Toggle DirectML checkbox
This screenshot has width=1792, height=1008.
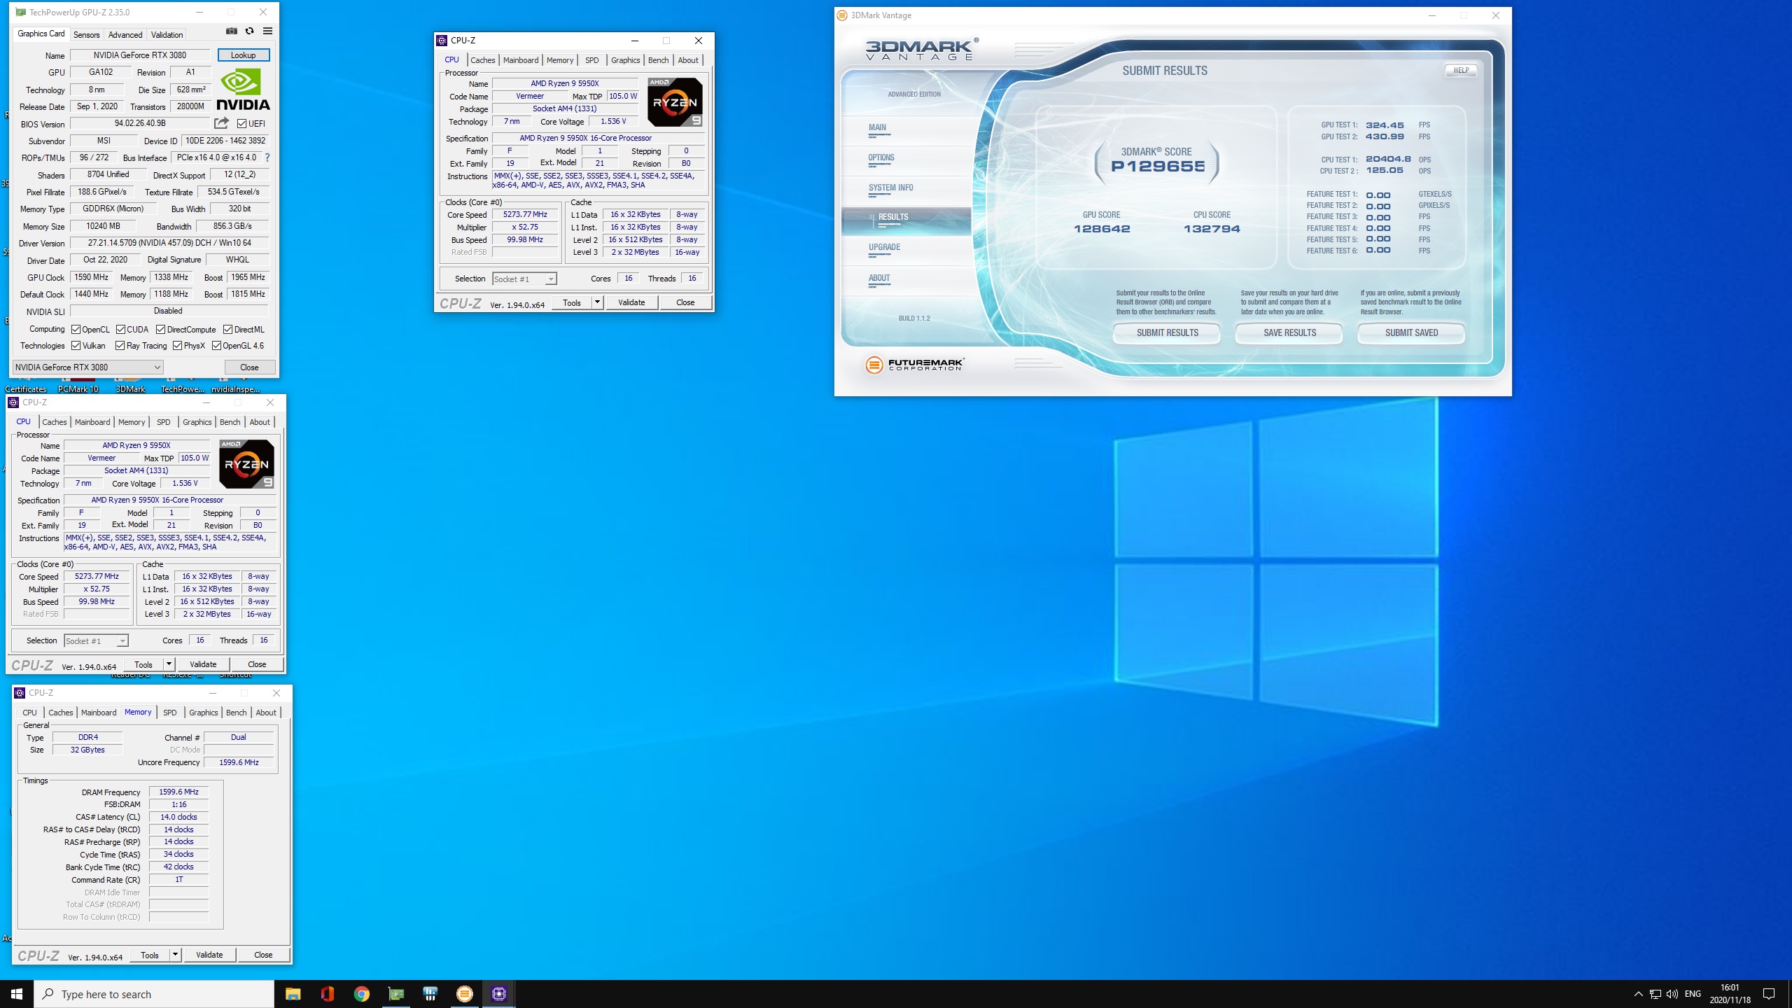[x=227, y=330]
